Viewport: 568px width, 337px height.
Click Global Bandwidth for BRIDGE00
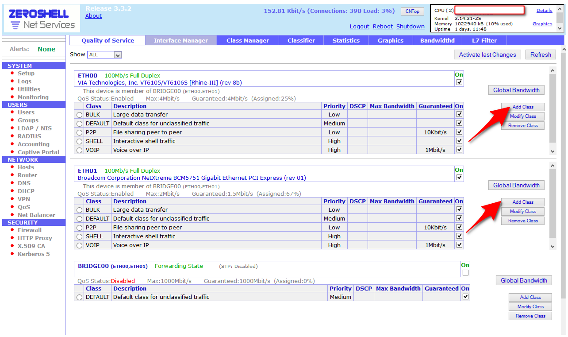[524, 280]
